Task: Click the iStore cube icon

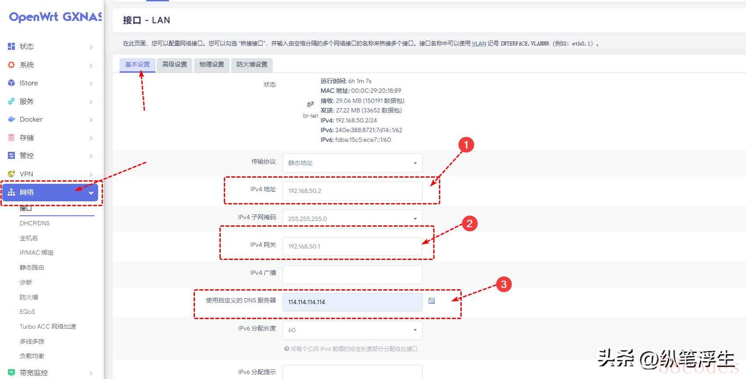Action: pyautogui.click(x=11, y=83)
